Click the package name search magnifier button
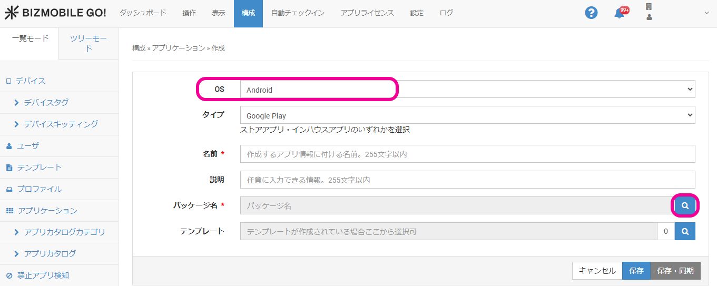Screen dimensions: 717x286 tap(685, 205)
